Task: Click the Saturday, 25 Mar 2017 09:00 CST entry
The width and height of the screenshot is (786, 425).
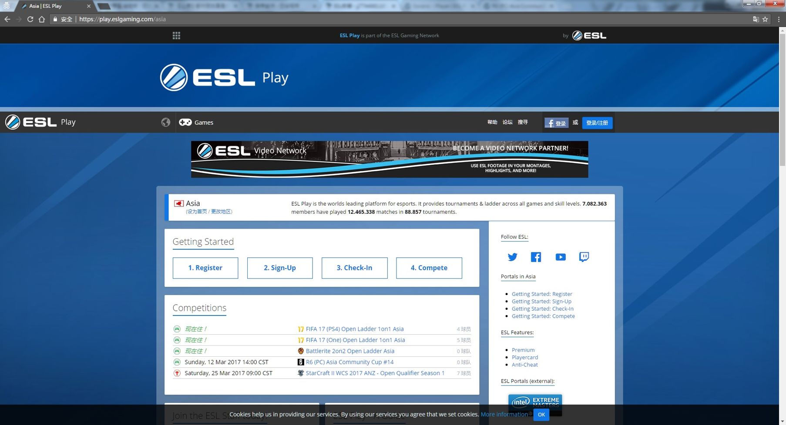Action: coord(228,373)
